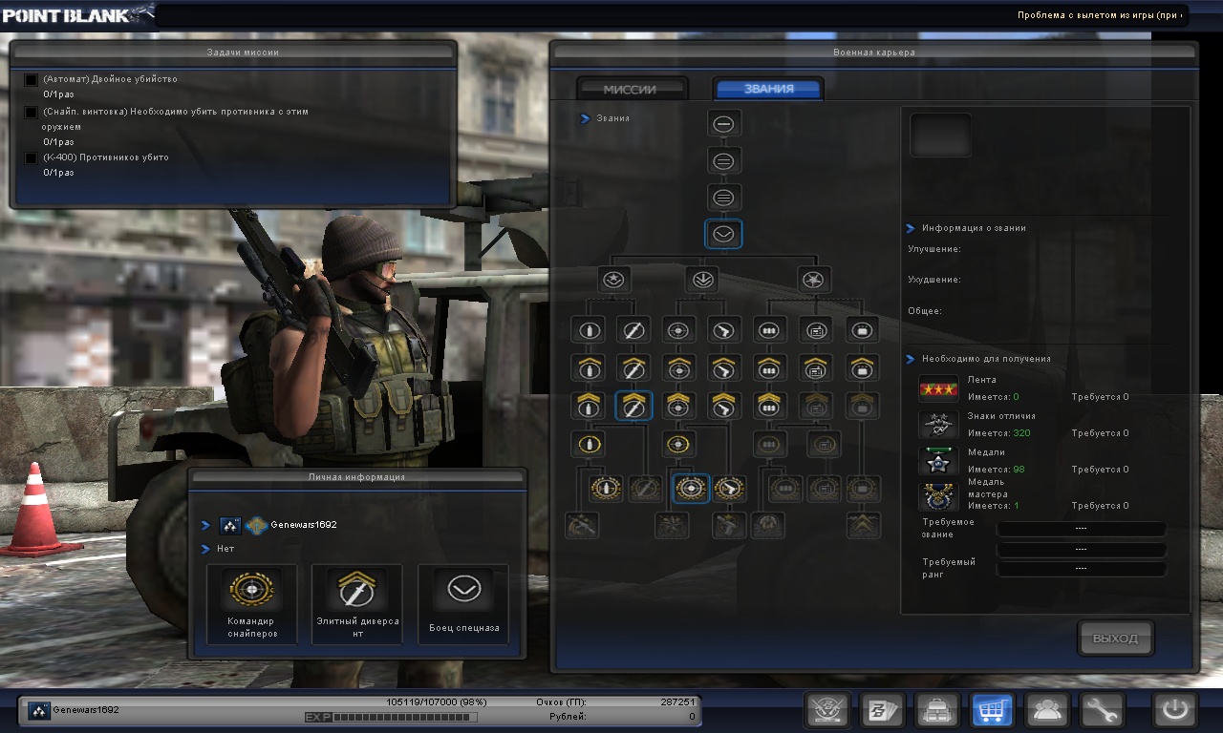The height and width of the screenshot is (733, 1223).
Task: Click the Медаль мастера icon
Action: [x=938, y=497]
